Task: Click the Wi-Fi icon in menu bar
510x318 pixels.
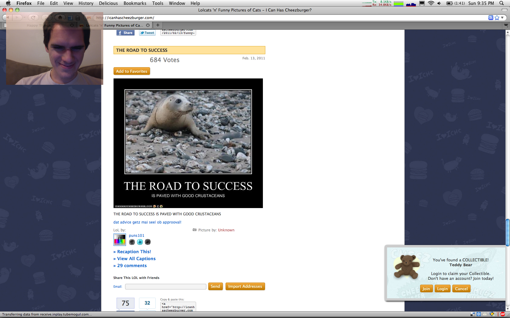Action: pos(431,3)
